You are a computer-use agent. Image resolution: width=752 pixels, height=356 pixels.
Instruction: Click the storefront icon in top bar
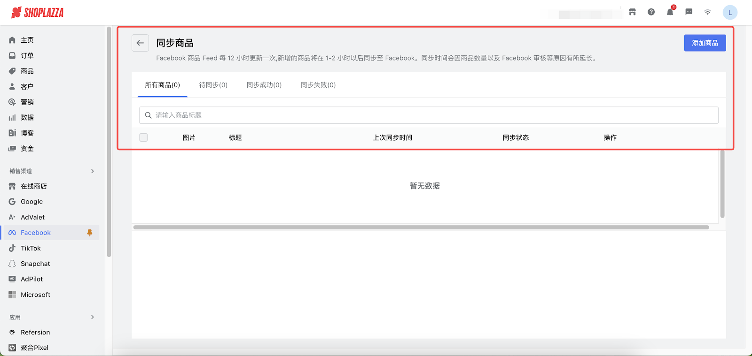click(632, 12)
